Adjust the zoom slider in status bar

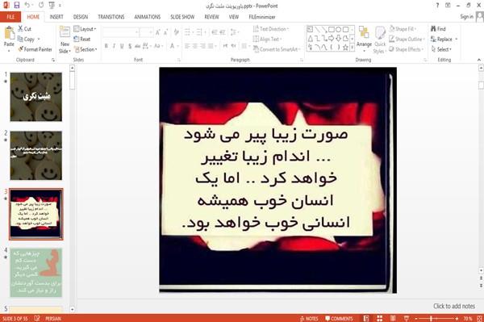pyautogui.click(x=436, y=318)
